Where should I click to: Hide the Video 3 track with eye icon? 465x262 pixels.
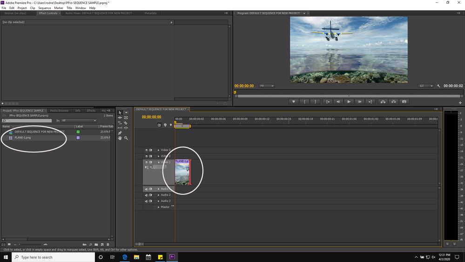[x=146, y=150]
